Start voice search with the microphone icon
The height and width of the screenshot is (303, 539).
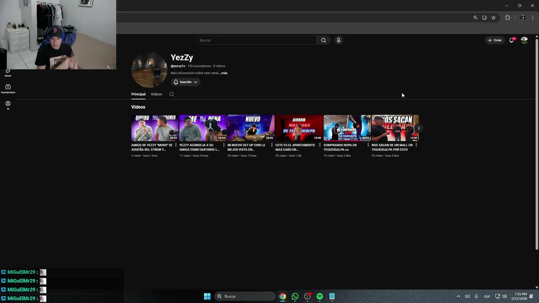pos(339,40)
